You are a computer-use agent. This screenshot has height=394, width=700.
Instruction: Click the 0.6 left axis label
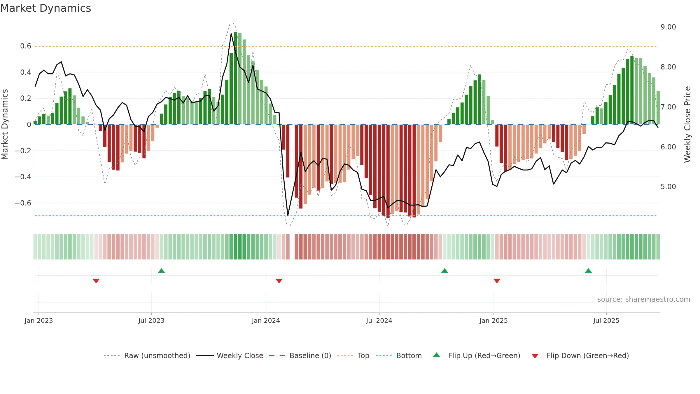[26, 46]
